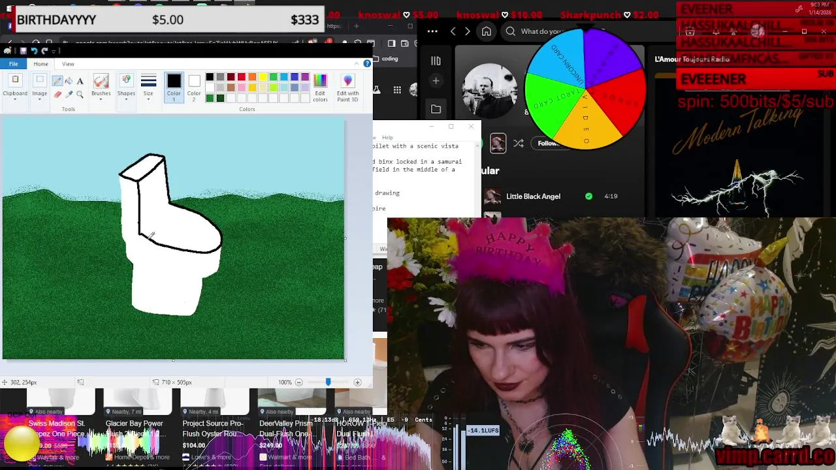
Task: Pick red swatch in Paint palette
Action: coord(242,77)
